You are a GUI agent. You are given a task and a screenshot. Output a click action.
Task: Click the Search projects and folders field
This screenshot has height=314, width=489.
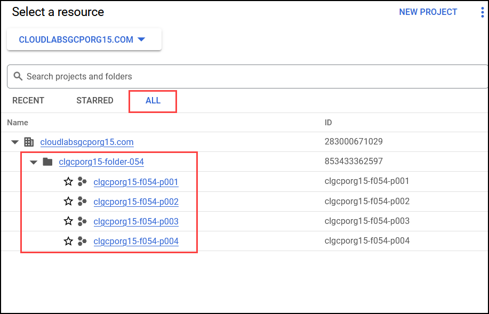click(x=248, y=76)
